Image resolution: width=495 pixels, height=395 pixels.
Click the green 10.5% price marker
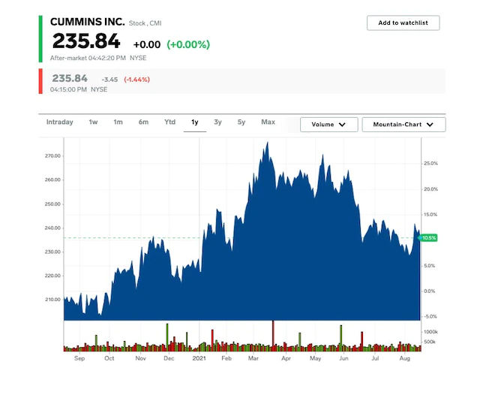pos(429,237)
